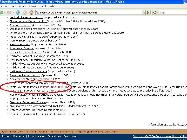Click the Transportation Cabinet list entry
The image size is (187, 140).
[x=54, y=106]
